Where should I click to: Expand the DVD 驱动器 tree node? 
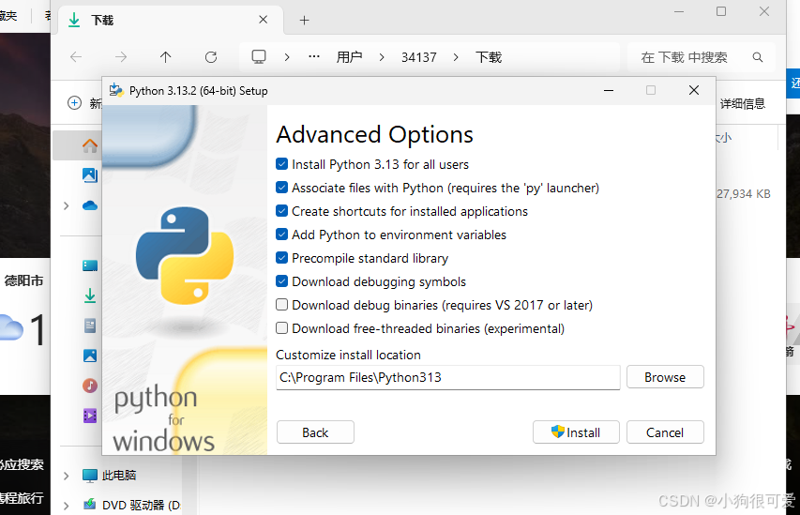point(66,506)
